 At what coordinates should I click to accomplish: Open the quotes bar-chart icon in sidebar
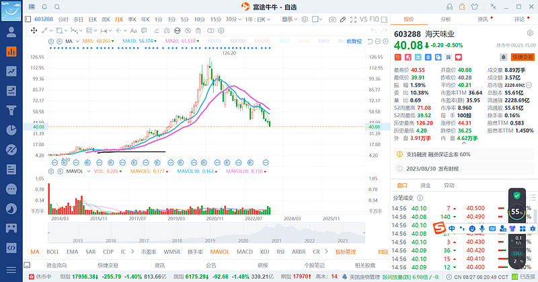point(11,52)
